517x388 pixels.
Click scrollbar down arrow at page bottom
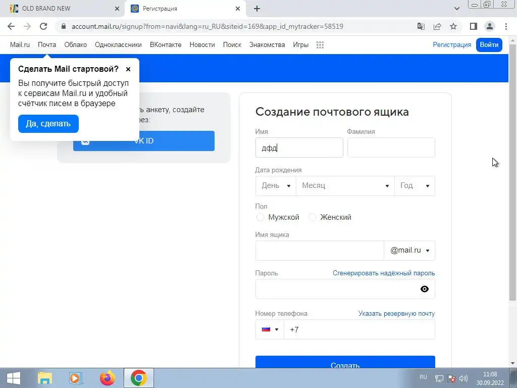tap(513, 364)
